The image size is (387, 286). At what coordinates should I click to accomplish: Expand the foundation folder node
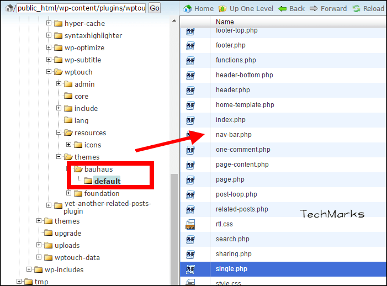(x=69, y=193)
